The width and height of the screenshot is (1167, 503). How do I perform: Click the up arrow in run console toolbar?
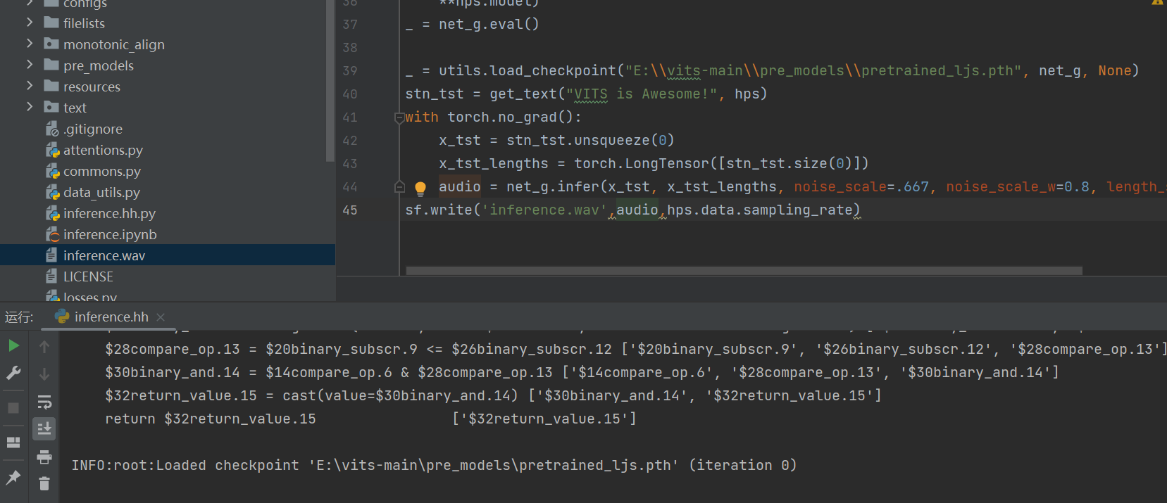pyautogui.click(x=44, y=347)
